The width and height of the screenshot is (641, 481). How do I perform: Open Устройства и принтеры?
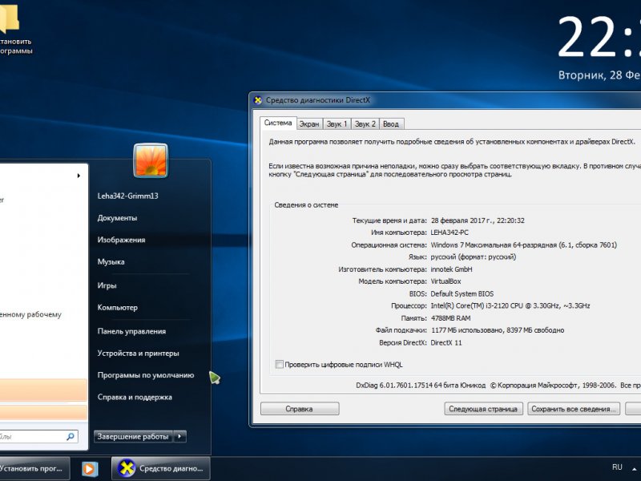[138, 354]
